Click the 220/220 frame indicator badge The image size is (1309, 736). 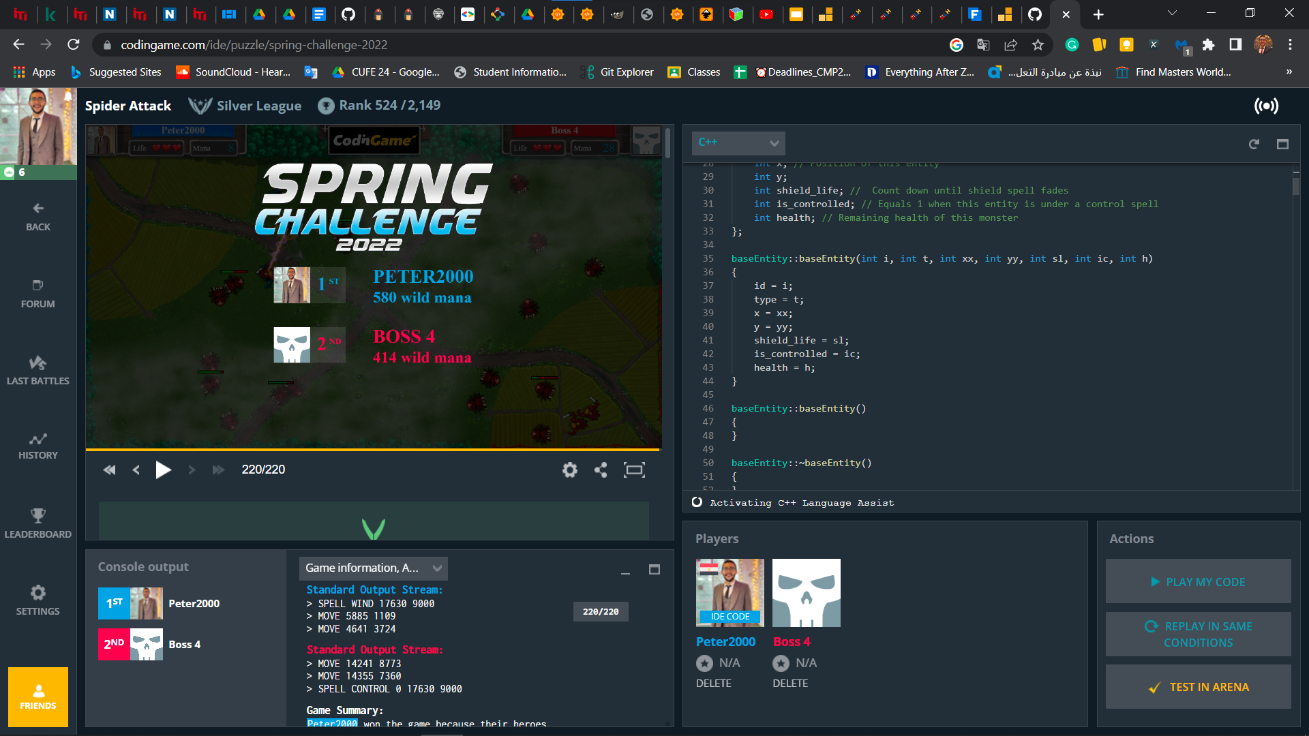point(601,611)
